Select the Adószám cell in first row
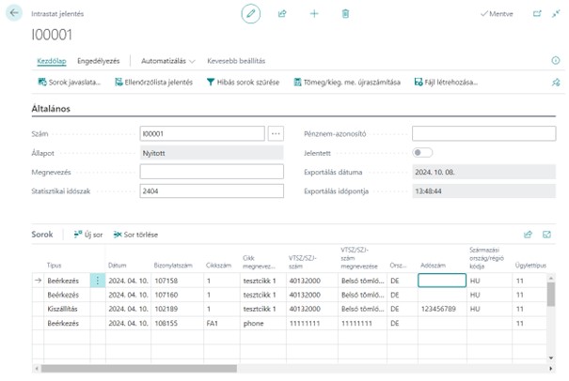The image size is (569, 381). [442, 281]
